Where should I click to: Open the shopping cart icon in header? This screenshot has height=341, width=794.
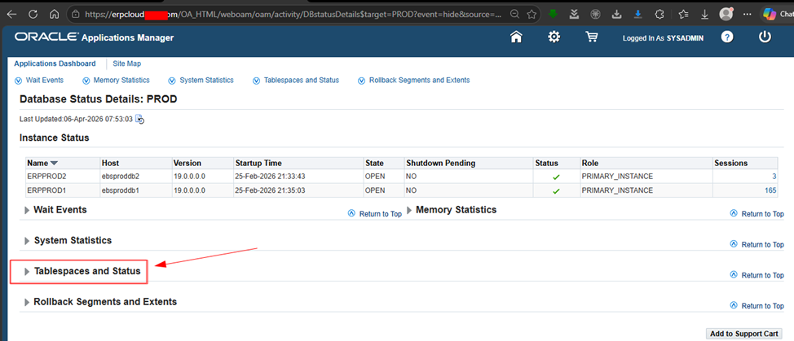(x=592, y=37)
